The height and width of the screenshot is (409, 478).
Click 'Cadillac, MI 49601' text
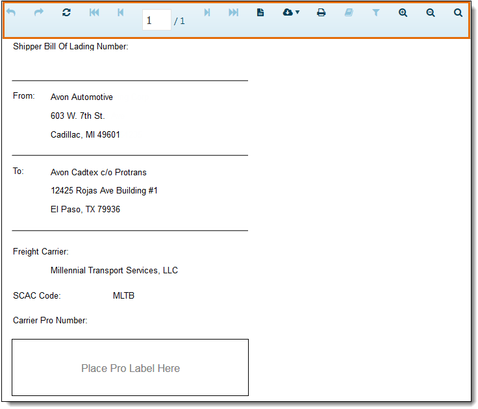pos(85,134)
